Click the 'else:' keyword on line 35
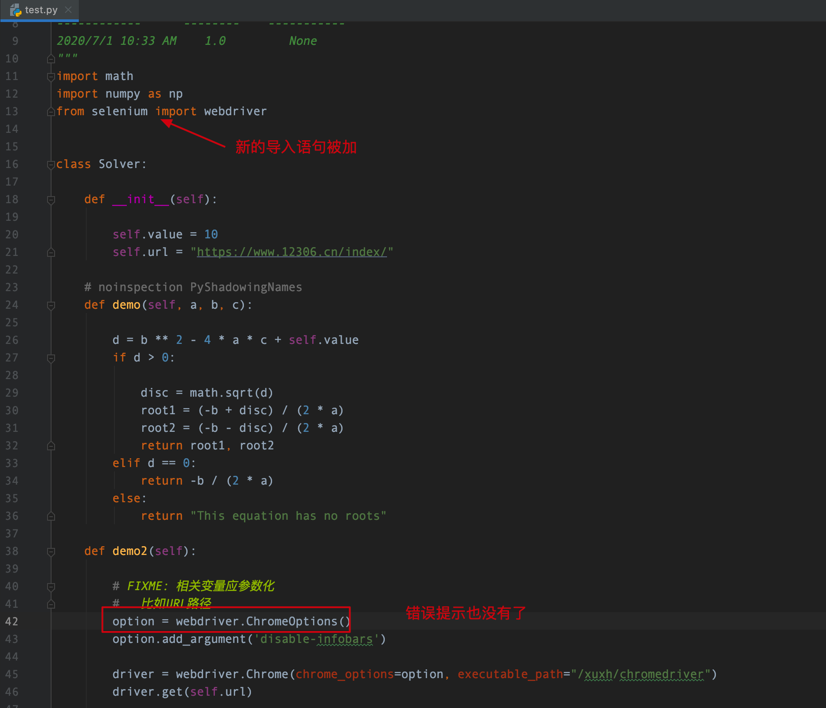Image resolution: width=826 pixels, height=708 pixels. click(129, 498)
